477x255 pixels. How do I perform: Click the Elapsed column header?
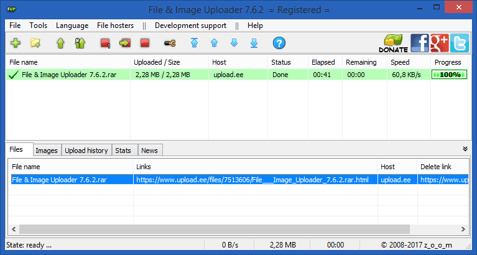click(x=325, y=62)
